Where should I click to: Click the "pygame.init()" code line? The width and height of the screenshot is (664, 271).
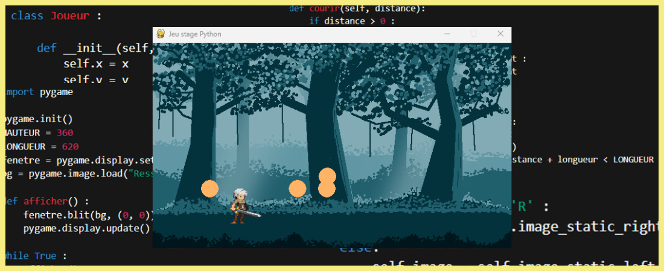click(x=39, y=119)
